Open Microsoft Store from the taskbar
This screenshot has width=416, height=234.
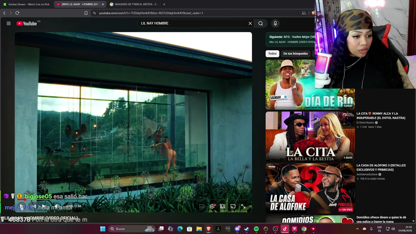coord(189,229)
